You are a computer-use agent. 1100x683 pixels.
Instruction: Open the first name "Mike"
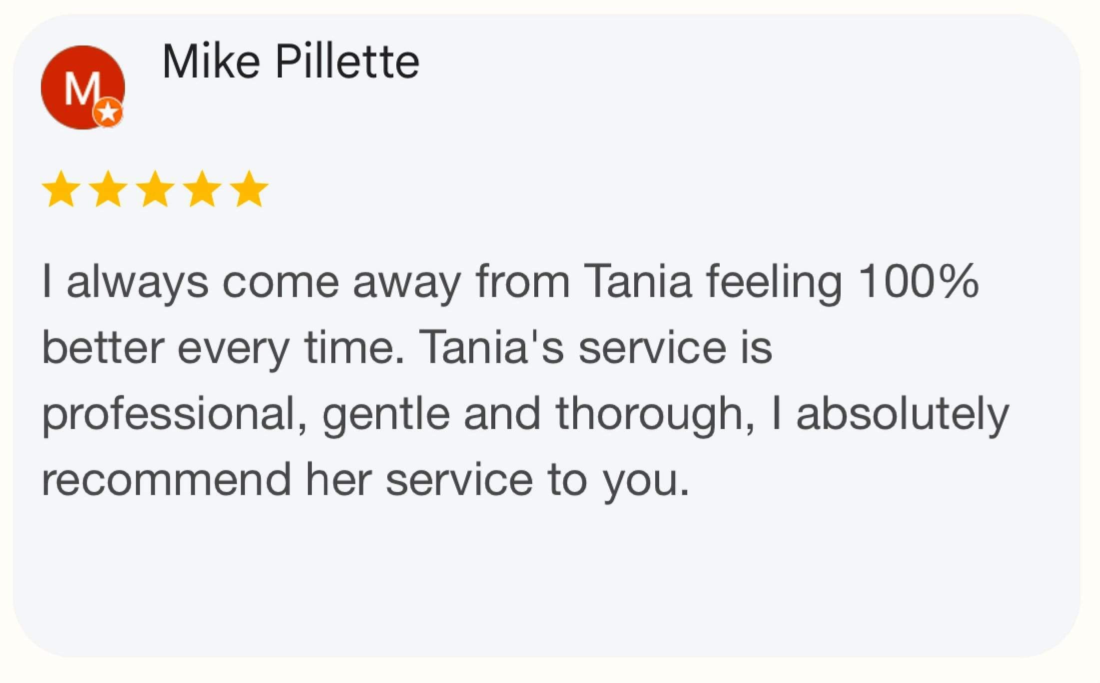click(211, 62)
